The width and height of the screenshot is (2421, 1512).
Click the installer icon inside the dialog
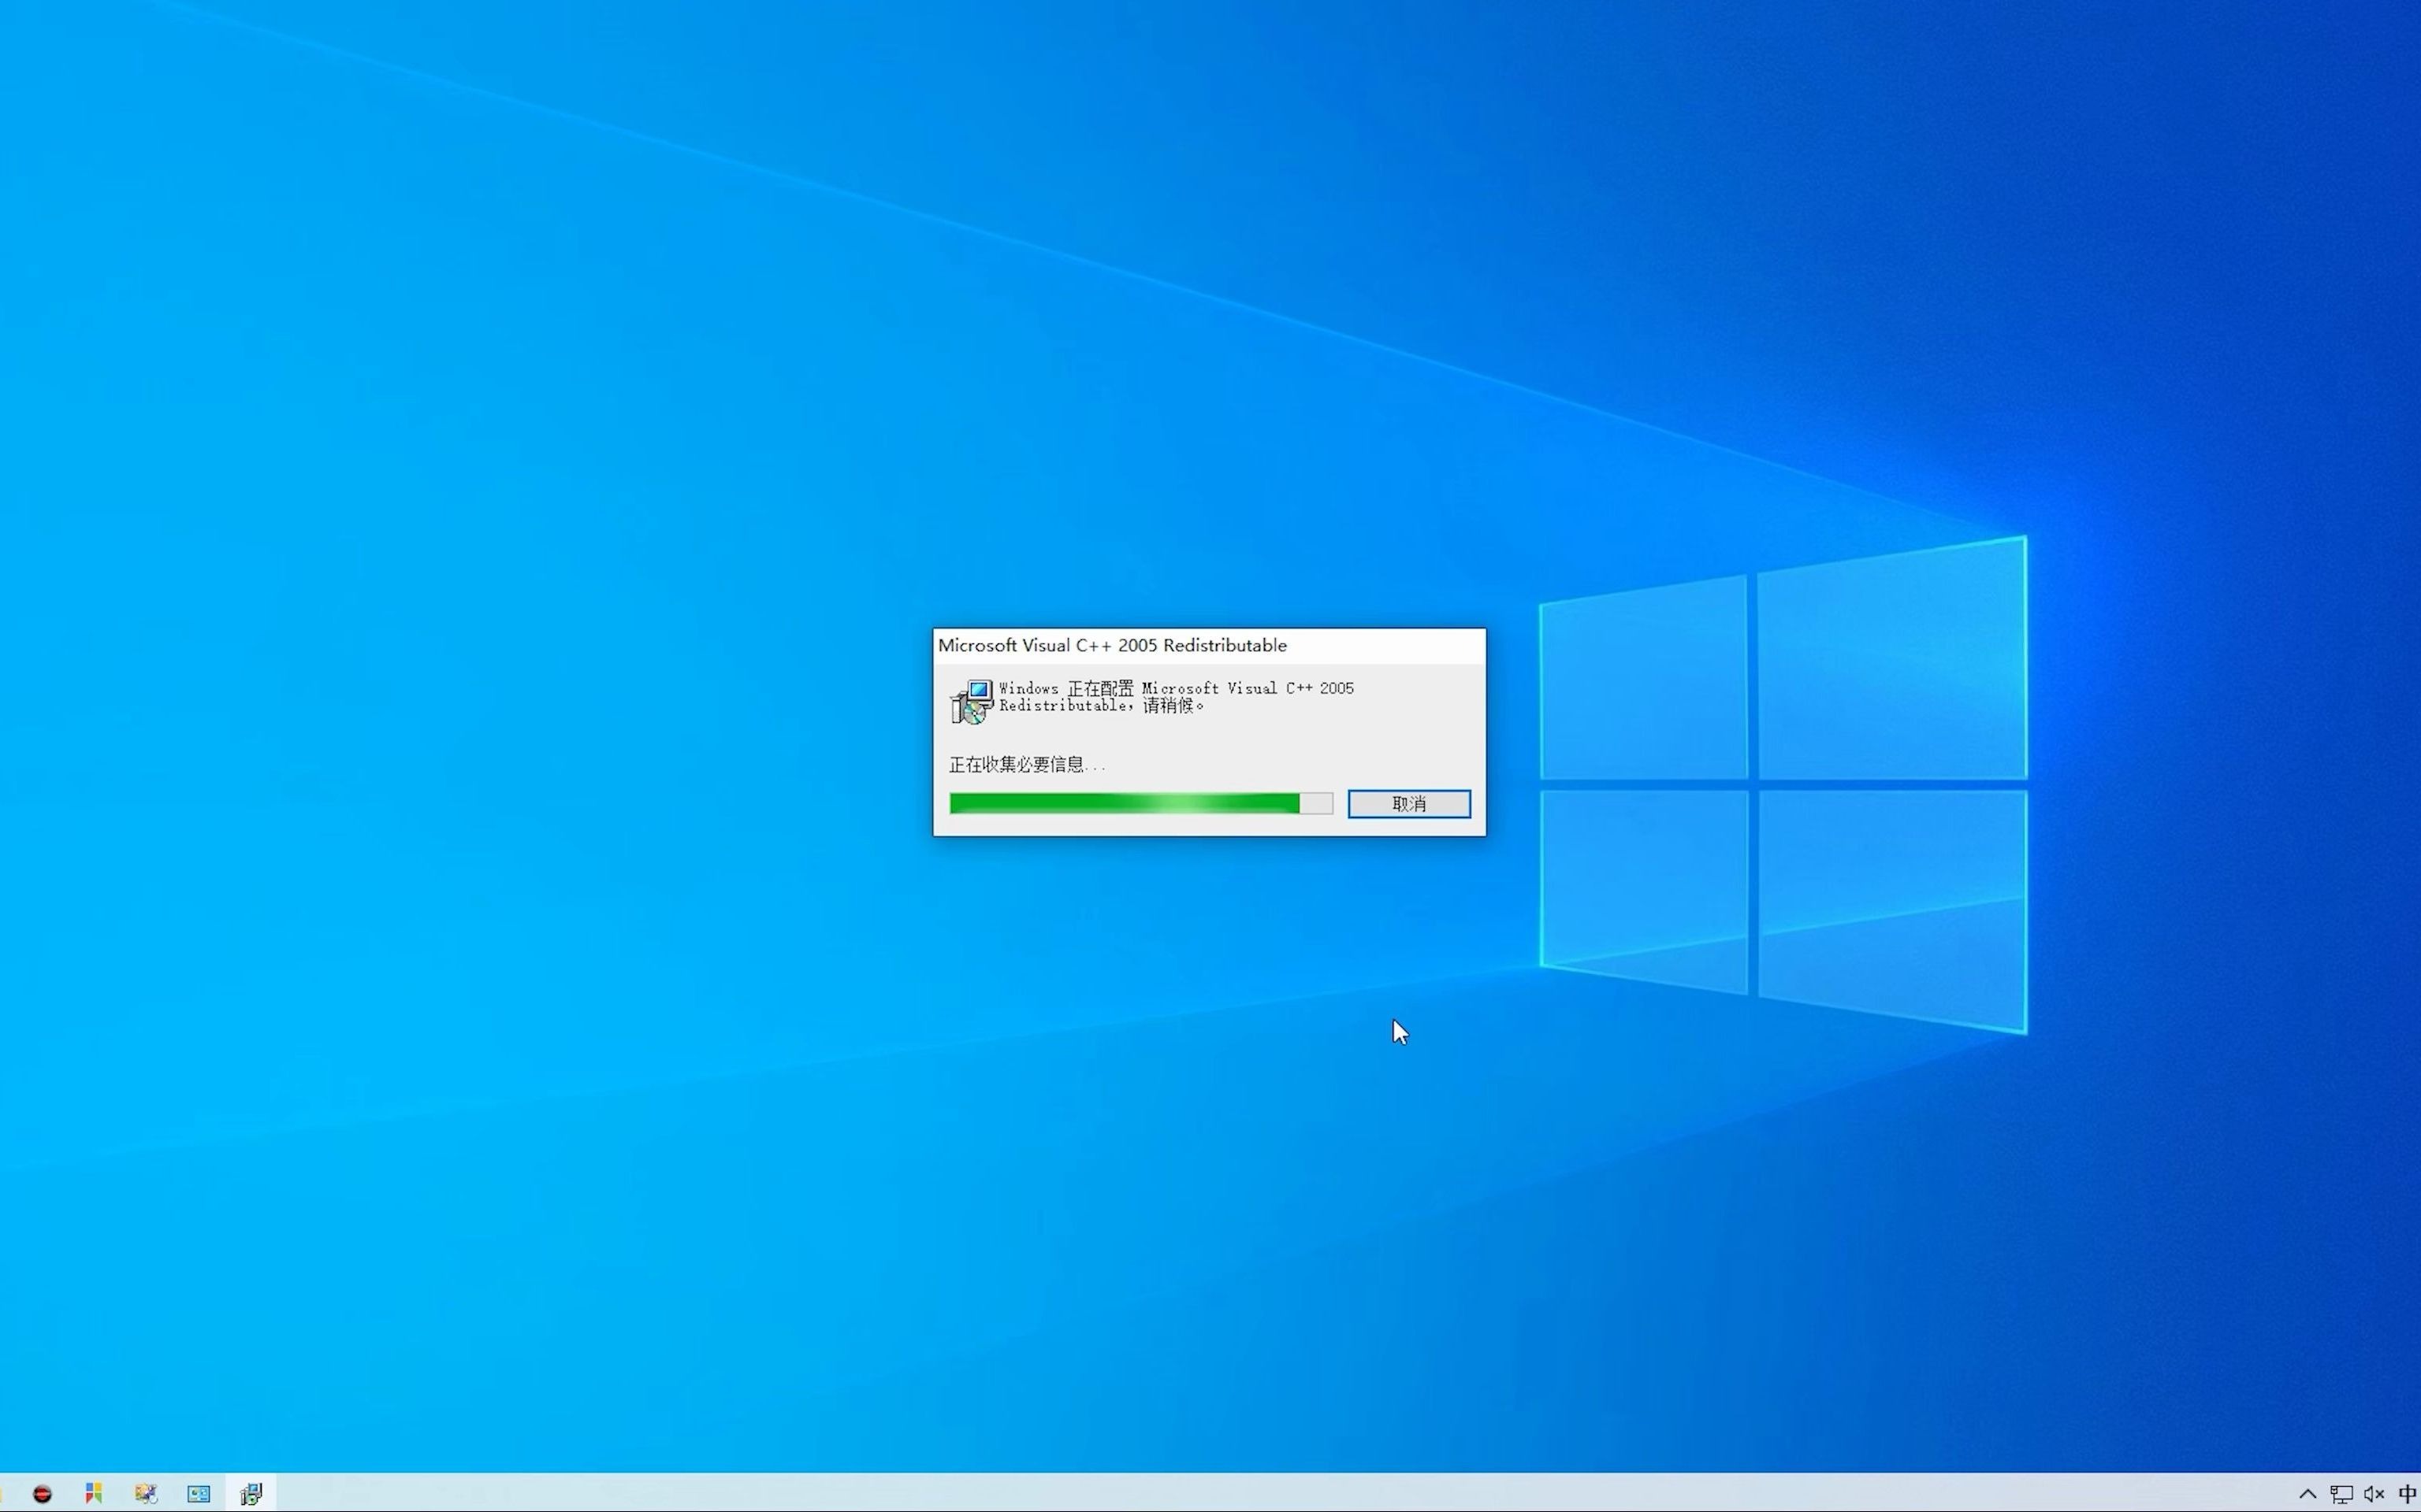coord(970,701)
